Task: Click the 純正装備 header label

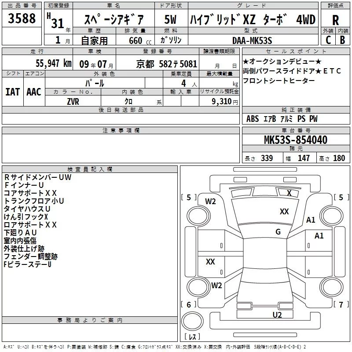Action: click(x=296, y=110)
